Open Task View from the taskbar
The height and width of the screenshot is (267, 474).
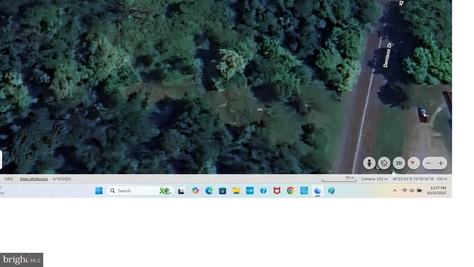tap(181, 191)
